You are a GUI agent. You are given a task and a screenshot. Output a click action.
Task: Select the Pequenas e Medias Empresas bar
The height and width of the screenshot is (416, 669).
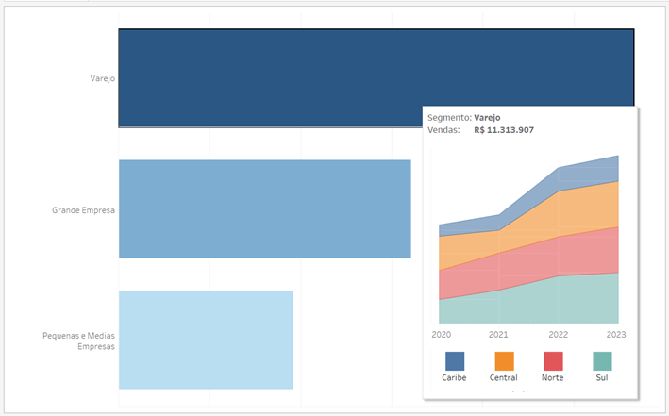[206, 340]
